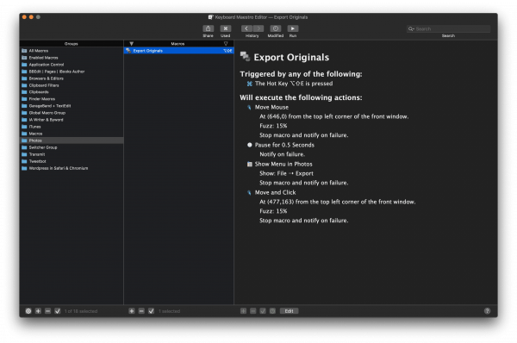The height and width of the screenshot is (343, 517).
Task: Select the Enabled Macros smart group
Action: click(72, 58)
